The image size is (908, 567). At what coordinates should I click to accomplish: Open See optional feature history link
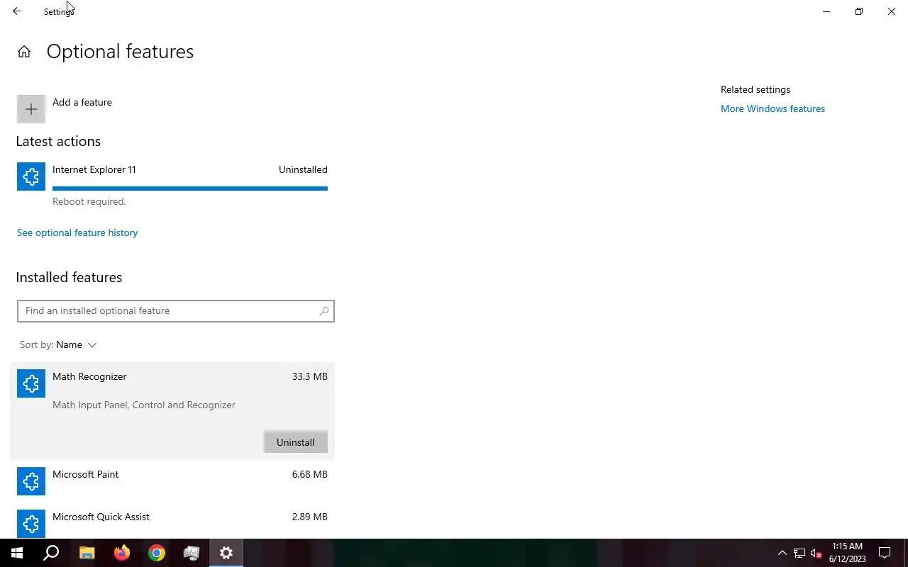pyautogui.click(x=77, y=232)
